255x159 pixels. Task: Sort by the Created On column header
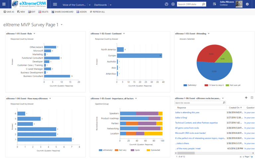[x=235, y=108]
